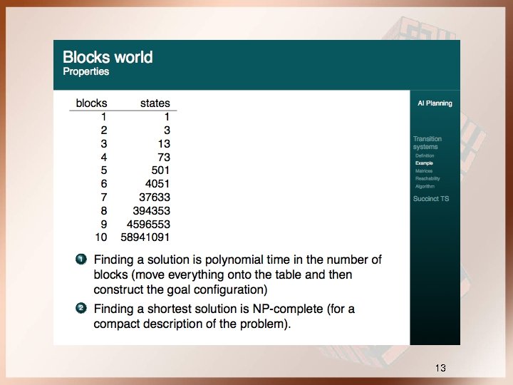This screenshot has width=513, height=385.
Task: Click the states value 394353
Action: 152,210
